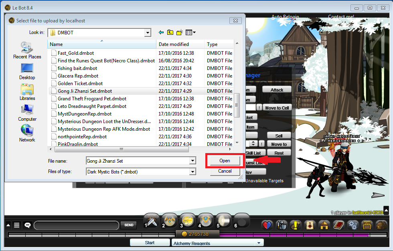Expand chat with the up arrow
Image resolution: width=393 pixels, height=251 pixels.
8,225
